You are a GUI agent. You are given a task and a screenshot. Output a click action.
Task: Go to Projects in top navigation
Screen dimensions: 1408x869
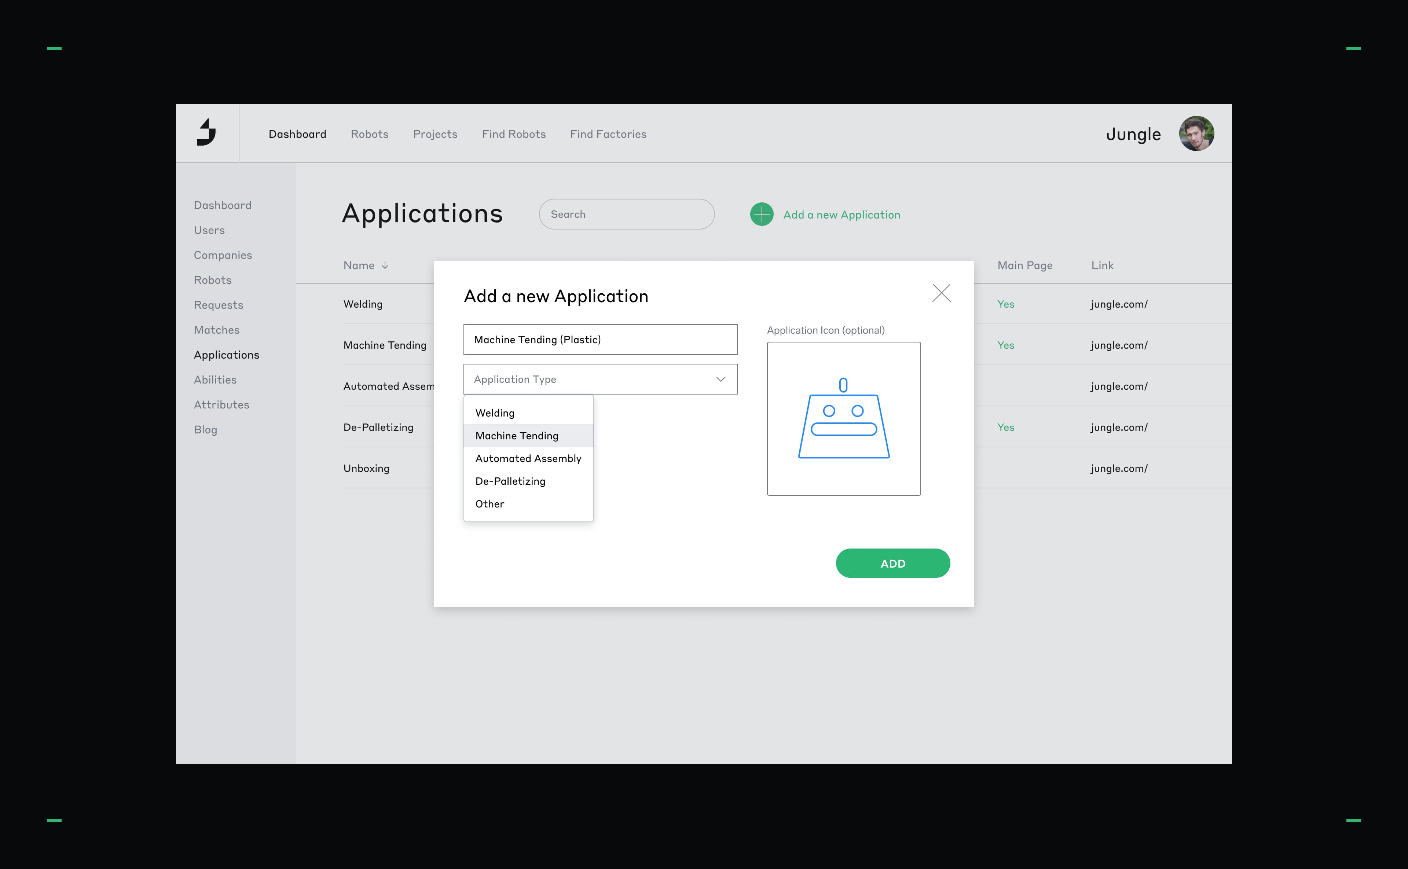[x=434, y=134]
